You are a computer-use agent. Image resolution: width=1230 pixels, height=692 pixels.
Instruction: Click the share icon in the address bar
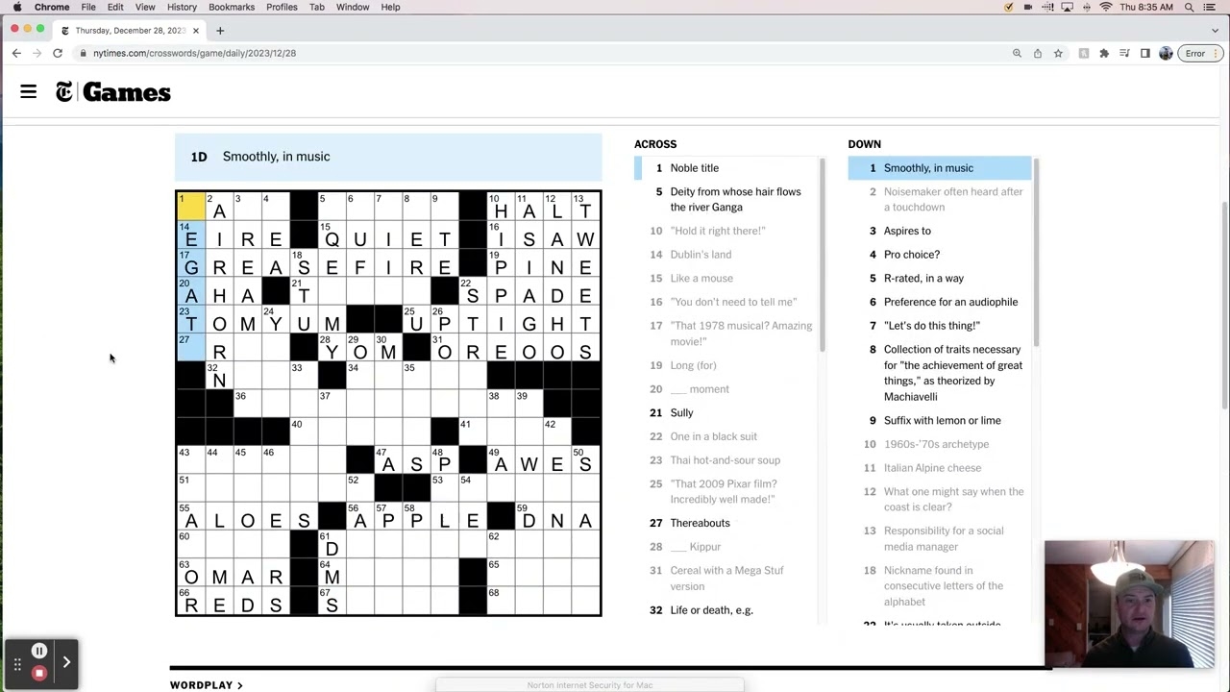pyautogui.click(x=1038, y=53)
